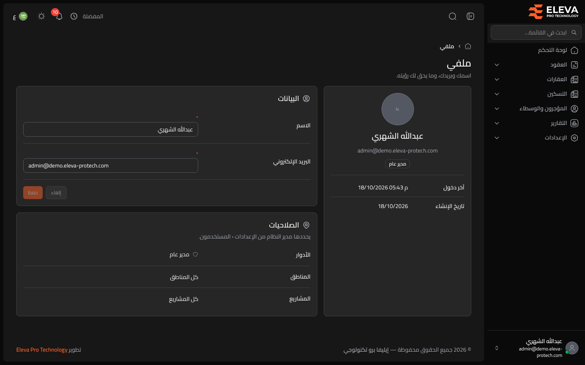Image resolution: width=585 pixels, height=365 pixels.
Task: Click the مدير عام badge under the profile email
Action: point(397,164)
